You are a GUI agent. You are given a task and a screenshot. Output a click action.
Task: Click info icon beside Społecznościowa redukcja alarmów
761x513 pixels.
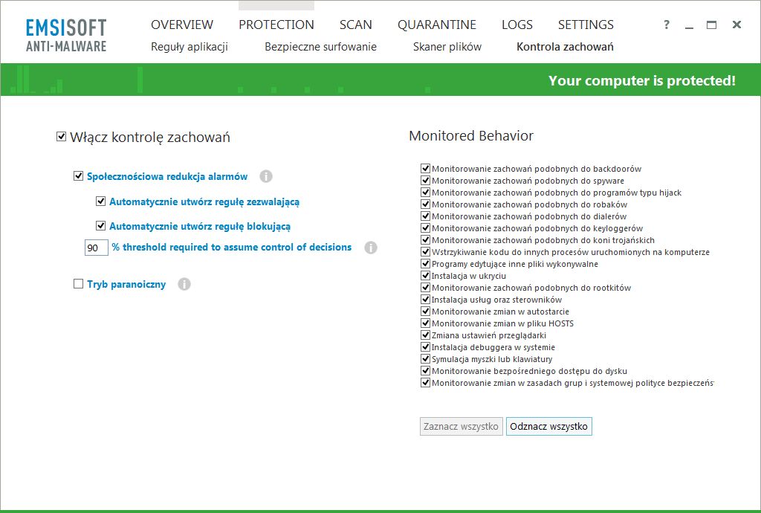click(266, 177)
